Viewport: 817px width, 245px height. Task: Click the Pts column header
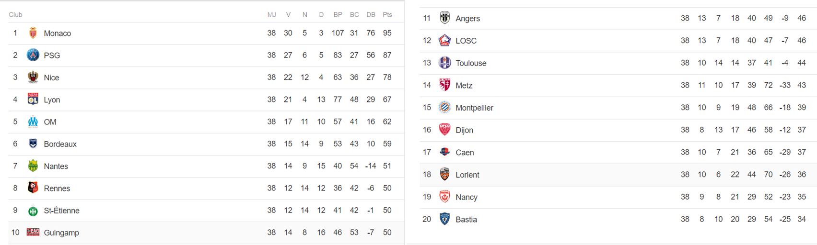coord(387,15)
